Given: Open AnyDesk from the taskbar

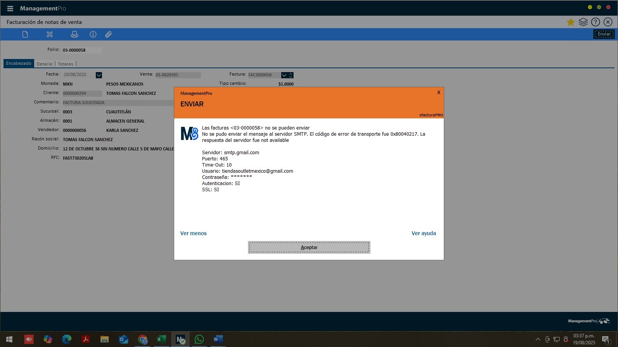Looking at the screenshot, I should [x=29, y=339].
